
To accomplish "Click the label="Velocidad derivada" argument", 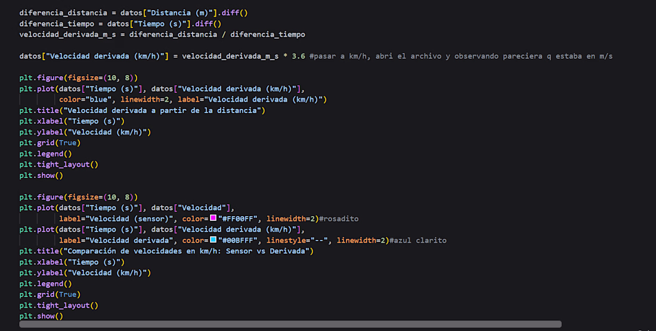I will [116, 241].
